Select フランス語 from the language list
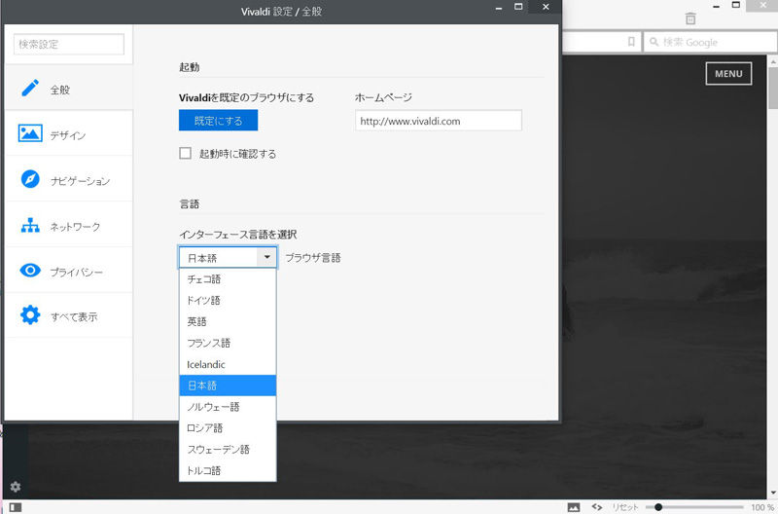This screenshot has width=778, height=514. coord(228,343)
